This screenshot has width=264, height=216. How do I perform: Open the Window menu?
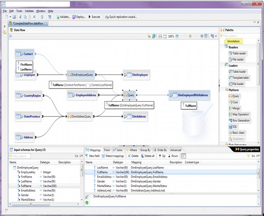pos(41,11)
